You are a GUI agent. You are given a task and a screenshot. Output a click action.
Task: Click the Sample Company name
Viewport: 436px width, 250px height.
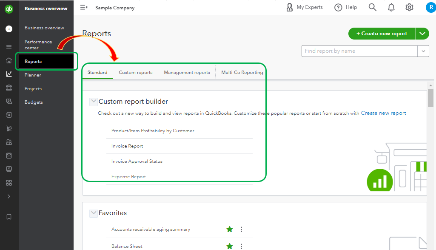(115, 8)
